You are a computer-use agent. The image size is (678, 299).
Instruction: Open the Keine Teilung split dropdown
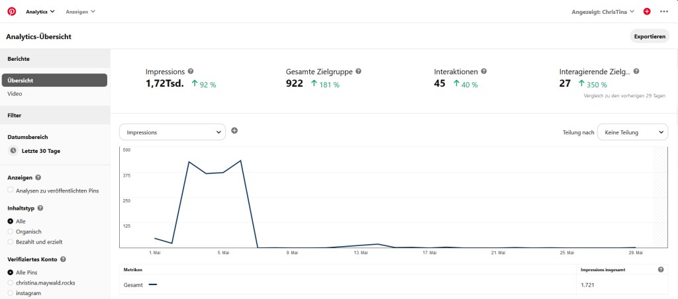pos(632,132)
